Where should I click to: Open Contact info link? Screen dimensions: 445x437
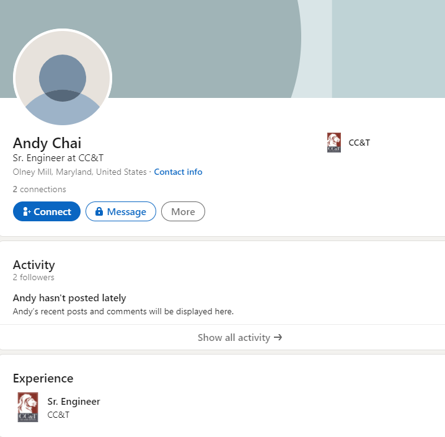178,172
